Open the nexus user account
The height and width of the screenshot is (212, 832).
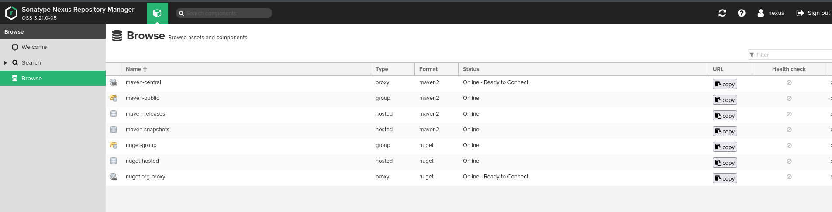click(x=771, y=13)
